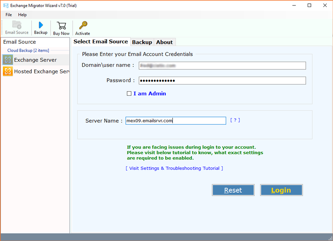Switch to the Backup tab
333x241 pixels.
[x=142, y=42]
